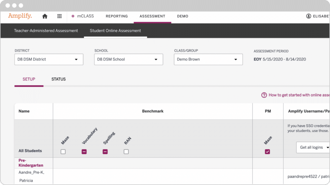
Task: Switch to the Status tab
Action: coord(59,79)
